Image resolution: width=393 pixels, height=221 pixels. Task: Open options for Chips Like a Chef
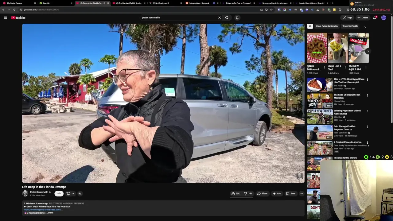(x=345, y=67)
